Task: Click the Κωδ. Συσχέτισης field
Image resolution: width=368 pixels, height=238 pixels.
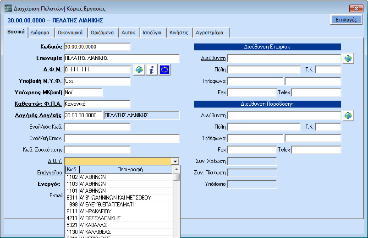Action: (x=97, y=150)
